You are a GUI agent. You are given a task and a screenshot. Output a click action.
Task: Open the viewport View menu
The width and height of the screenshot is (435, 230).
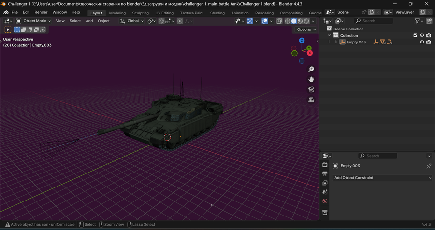(x=60, y=21)
